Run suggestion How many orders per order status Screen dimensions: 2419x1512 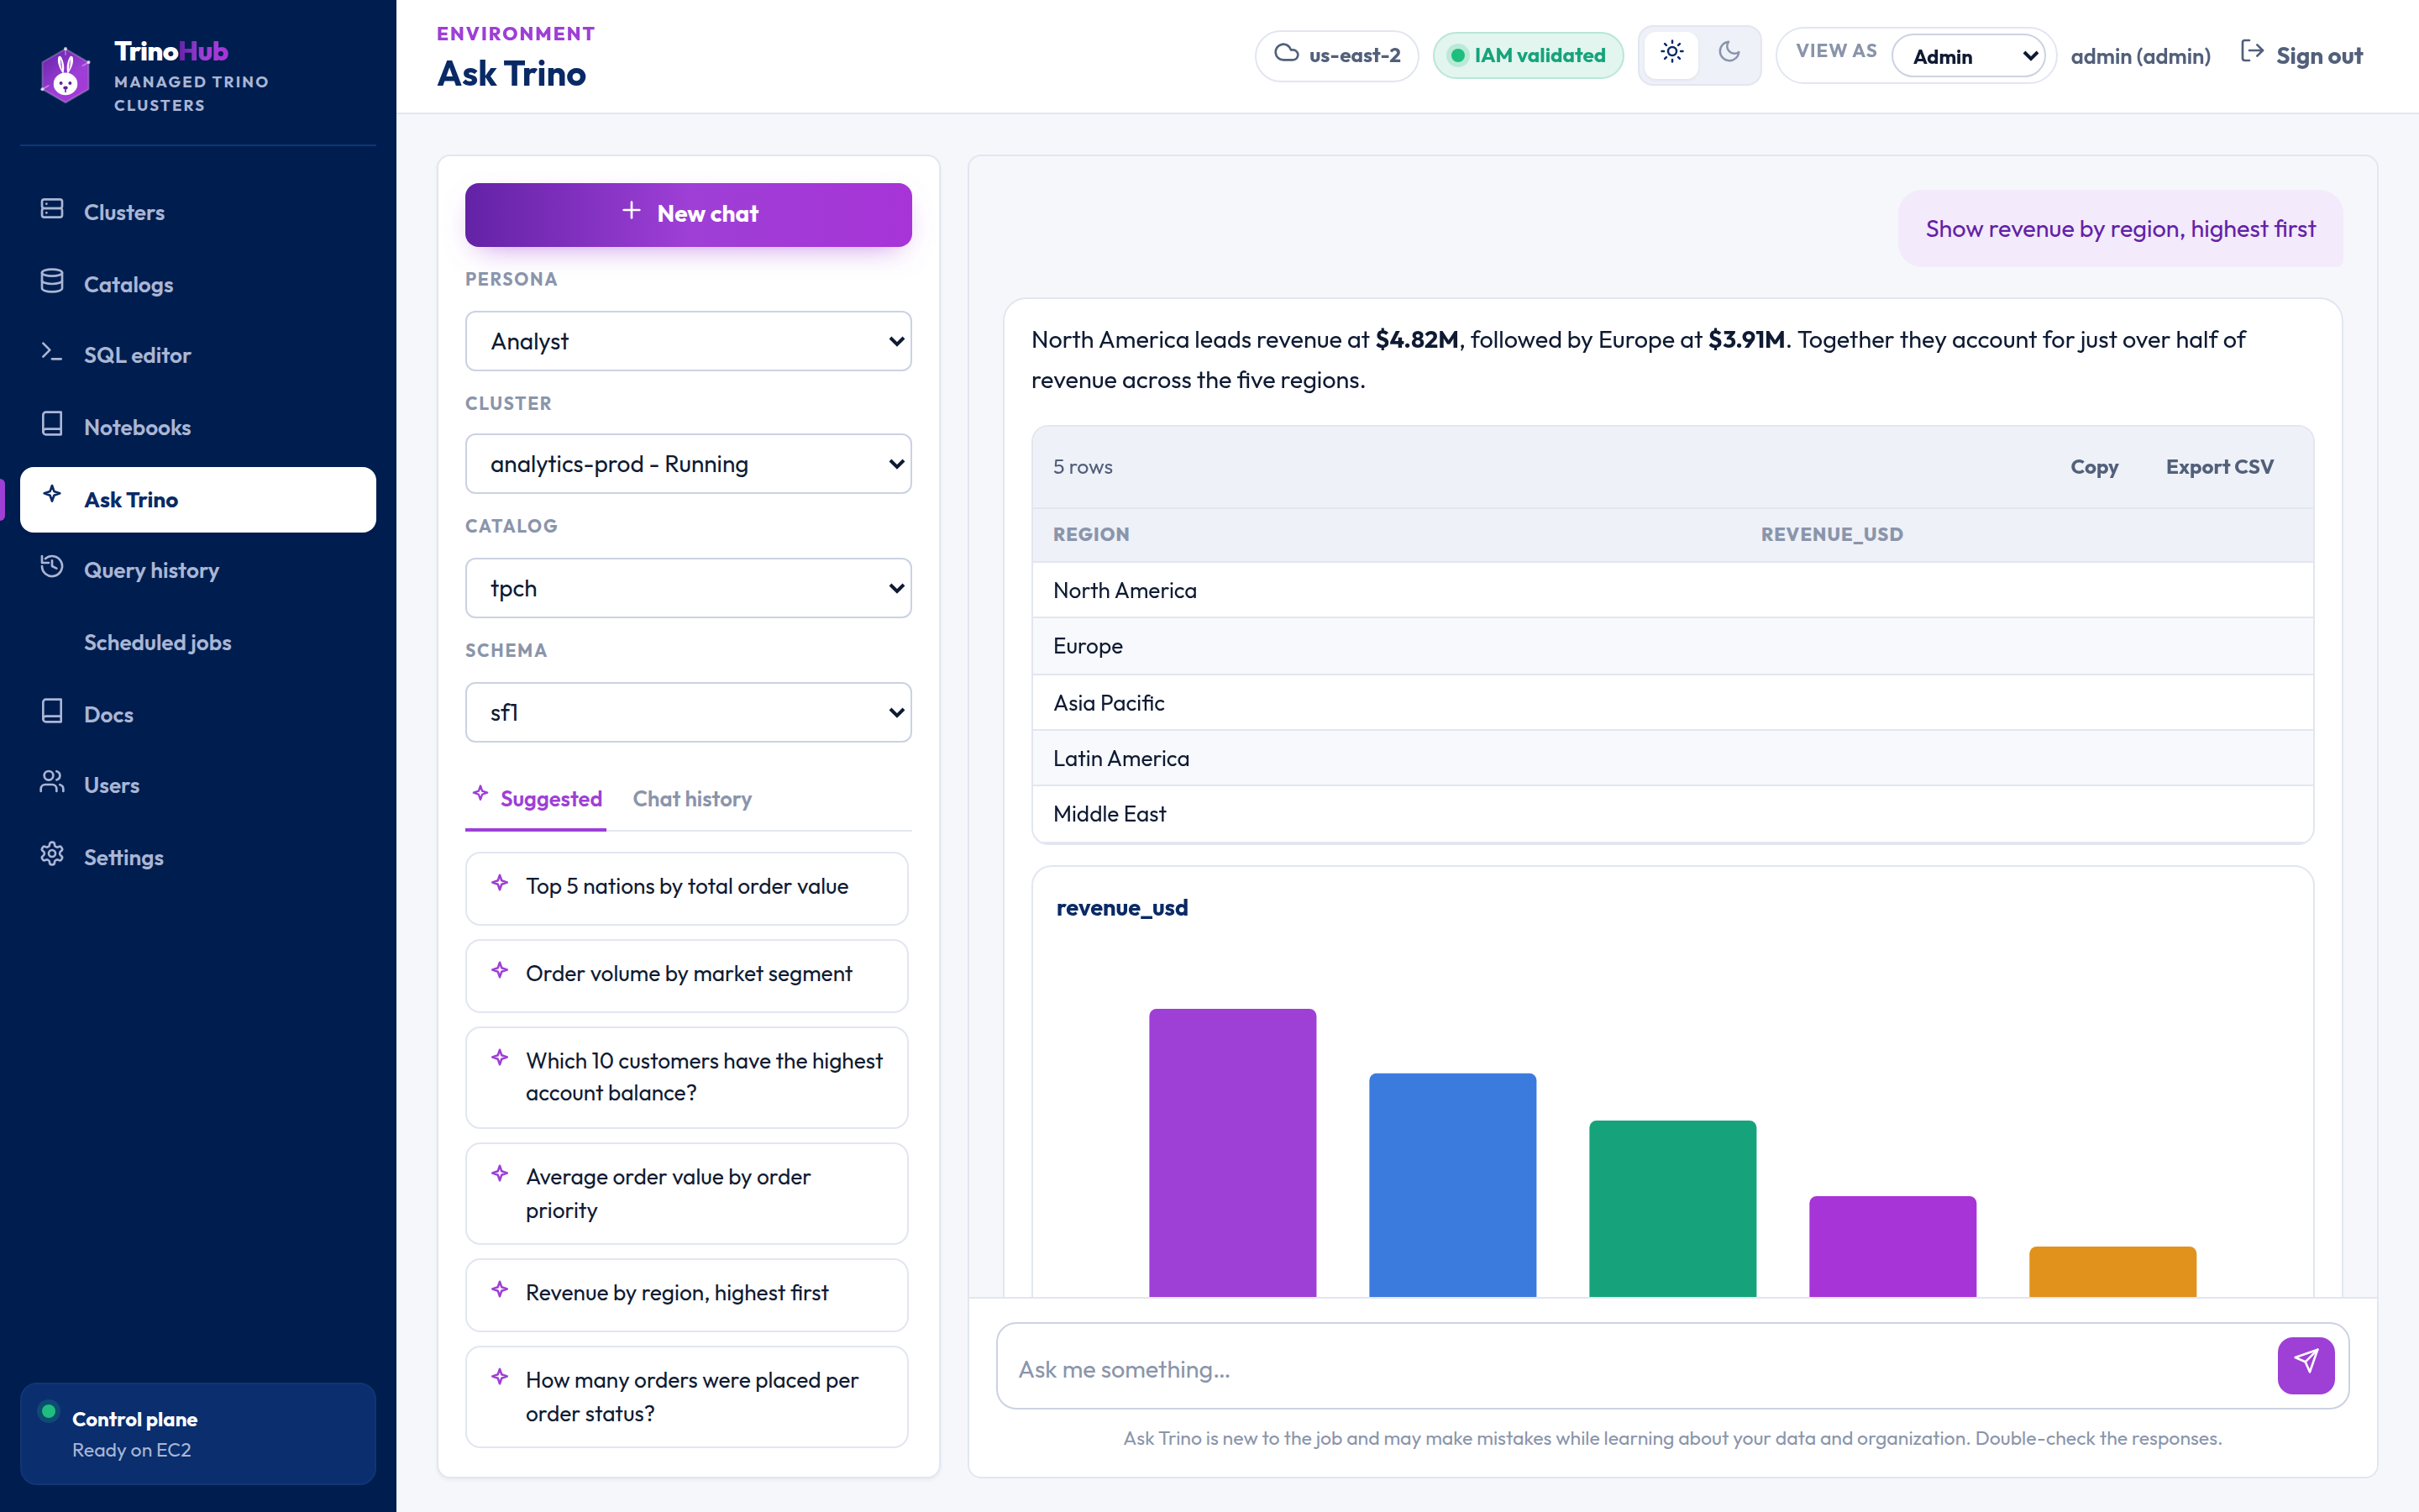(x=687, y=1396)
